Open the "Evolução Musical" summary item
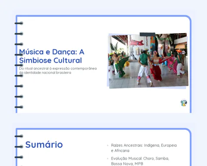The height and width of the screenshot is (166, 207). click(140, 161)
